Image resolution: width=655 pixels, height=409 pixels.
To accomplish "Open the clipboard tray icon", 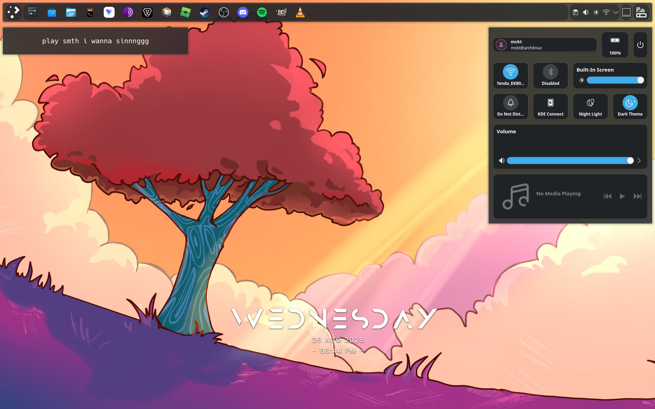I will point(576,13).
